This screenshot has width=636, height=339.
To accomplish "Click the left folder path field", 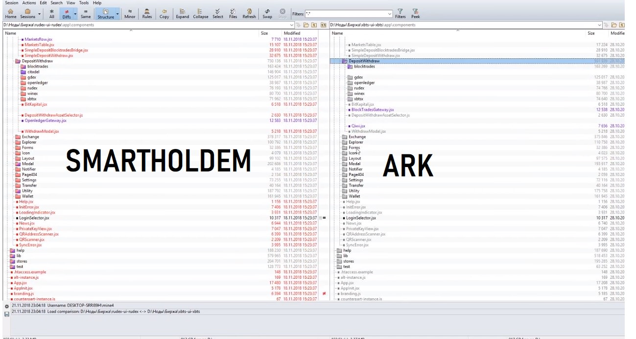I will click(x=148, y=24).
